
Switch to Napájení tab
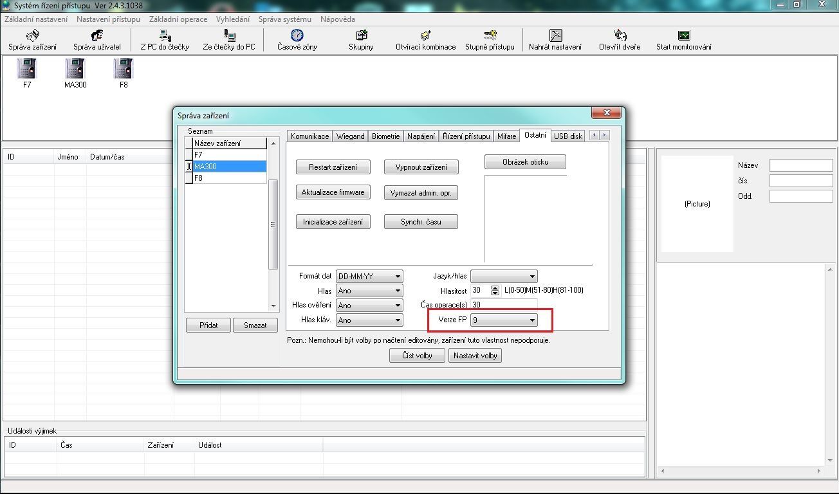tap(421, 136)
